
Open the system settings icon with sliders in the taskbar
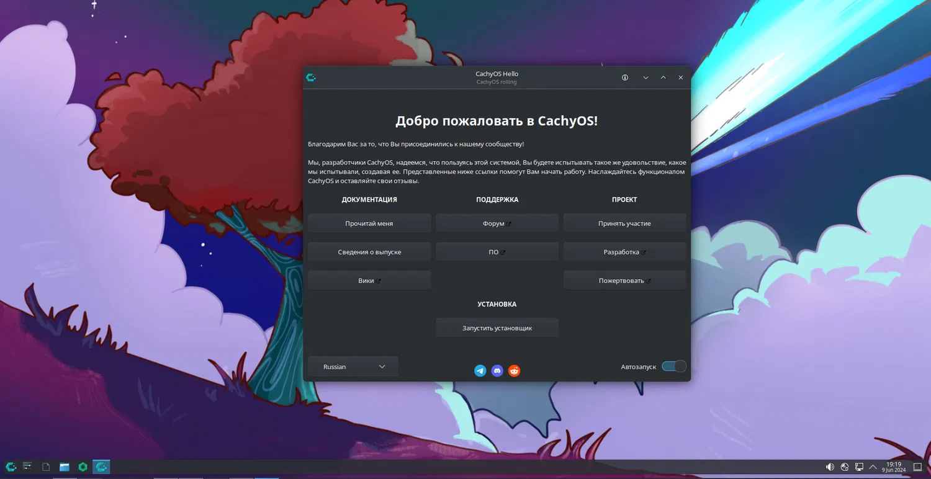27,467
